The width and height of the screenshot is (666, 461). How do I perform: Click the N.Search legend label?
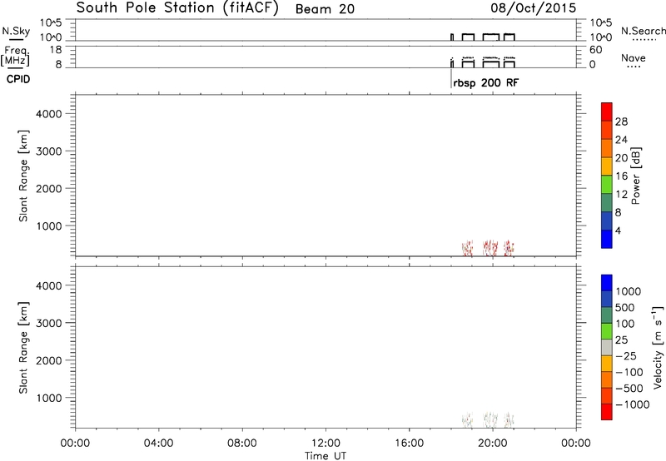point(643,31)
